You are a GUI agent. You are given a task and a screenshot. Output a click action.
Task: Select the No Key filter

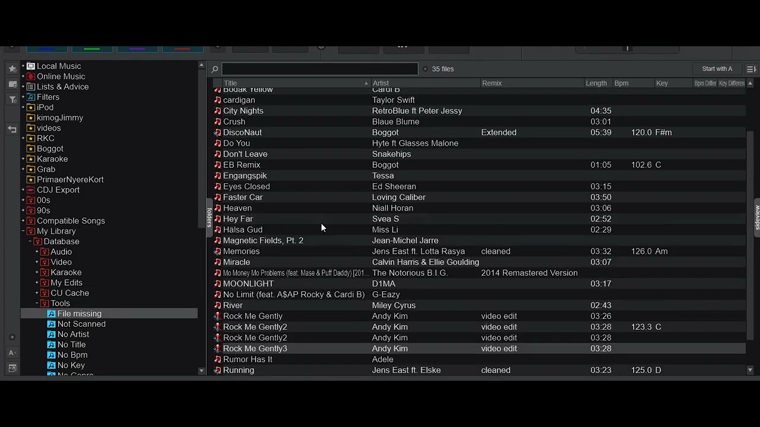[71, 365]
